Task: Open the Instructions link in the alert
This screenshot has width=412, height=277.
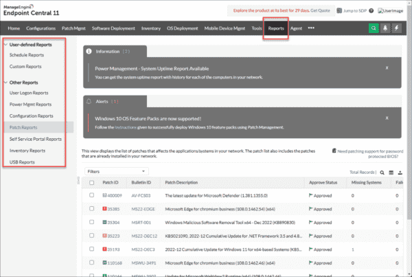Action: (126, 127)
